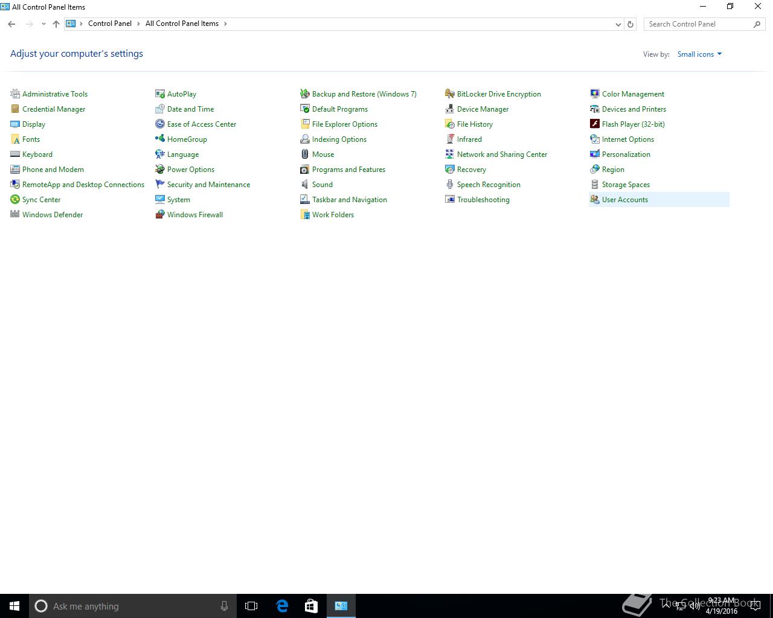Open Network and Sharing Center link

(x=502, y=154)
